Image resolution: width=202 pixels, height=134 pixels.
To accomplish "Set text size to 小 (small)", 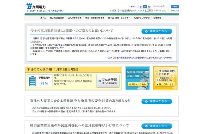I will (141, 7).
